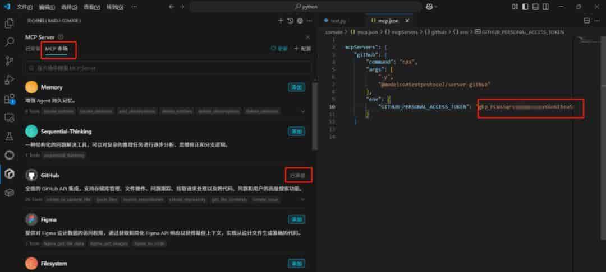Select the MCP 市场 tab
Image resolution: width=606 pixels, height=272 pixels.
[x=57, y=49]
